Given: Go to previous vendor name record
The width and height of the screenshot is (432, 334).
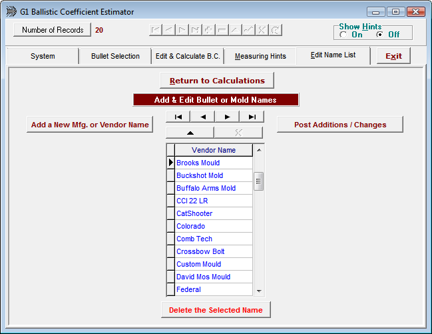Looking at the screenshot, I should pos(203,117).
